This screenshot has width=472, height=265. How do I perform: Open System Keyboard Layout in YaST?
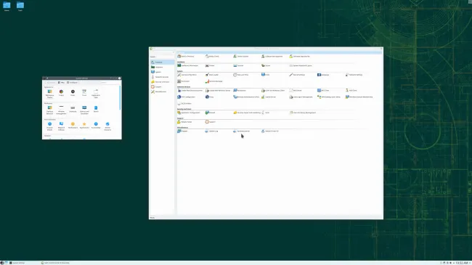(301, 65)
